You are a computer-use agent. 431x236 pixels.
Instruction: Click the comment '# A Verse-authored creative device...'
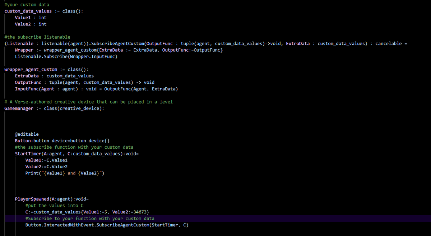(88, 102)
